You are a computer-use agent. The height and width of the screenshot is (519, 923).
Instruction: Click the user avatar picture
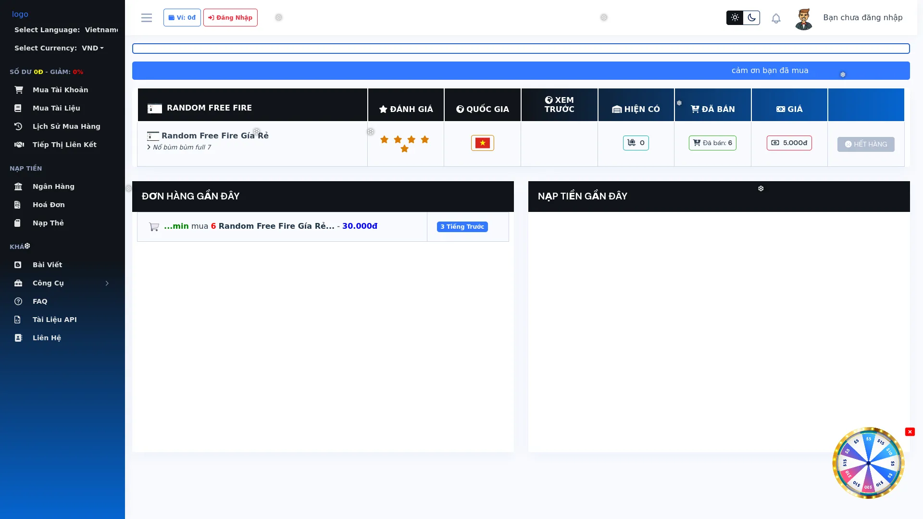[803, 19]
